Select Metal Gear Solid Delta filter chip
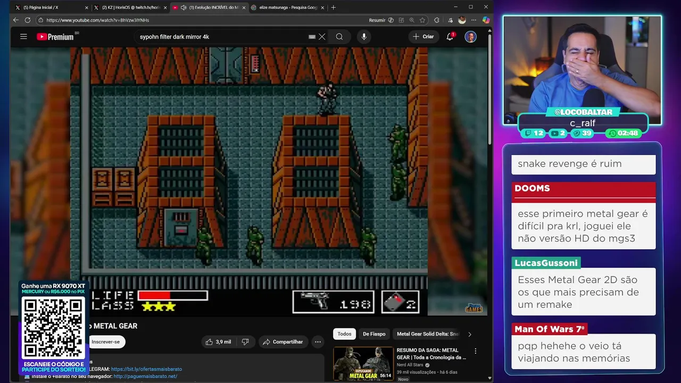681x383 pixels. [428, 334]
